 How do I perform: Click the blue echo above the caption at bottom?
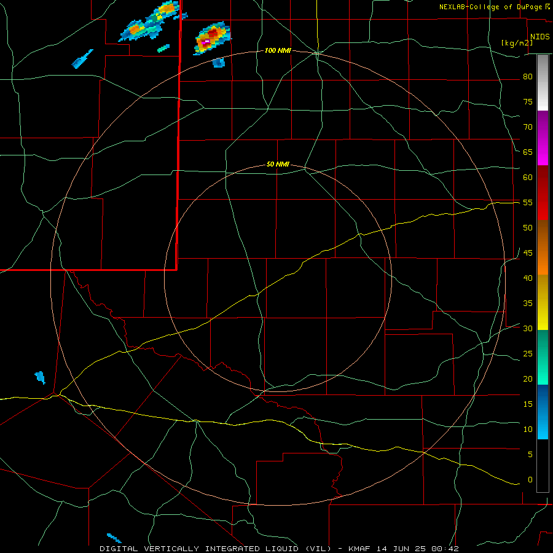pos(114,538)
